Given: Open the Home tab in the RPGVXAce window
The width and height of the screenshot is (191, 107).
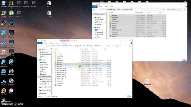Looking at the screenshot, I should tap(45, 43).
